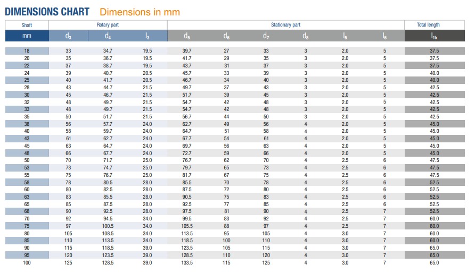475x273 pixels.
Task: Click the d7 column header
Action: pos(266,36)
